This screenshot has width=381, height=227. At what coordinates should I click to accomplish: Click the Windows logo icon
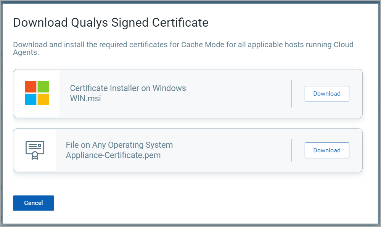(37, 93)
